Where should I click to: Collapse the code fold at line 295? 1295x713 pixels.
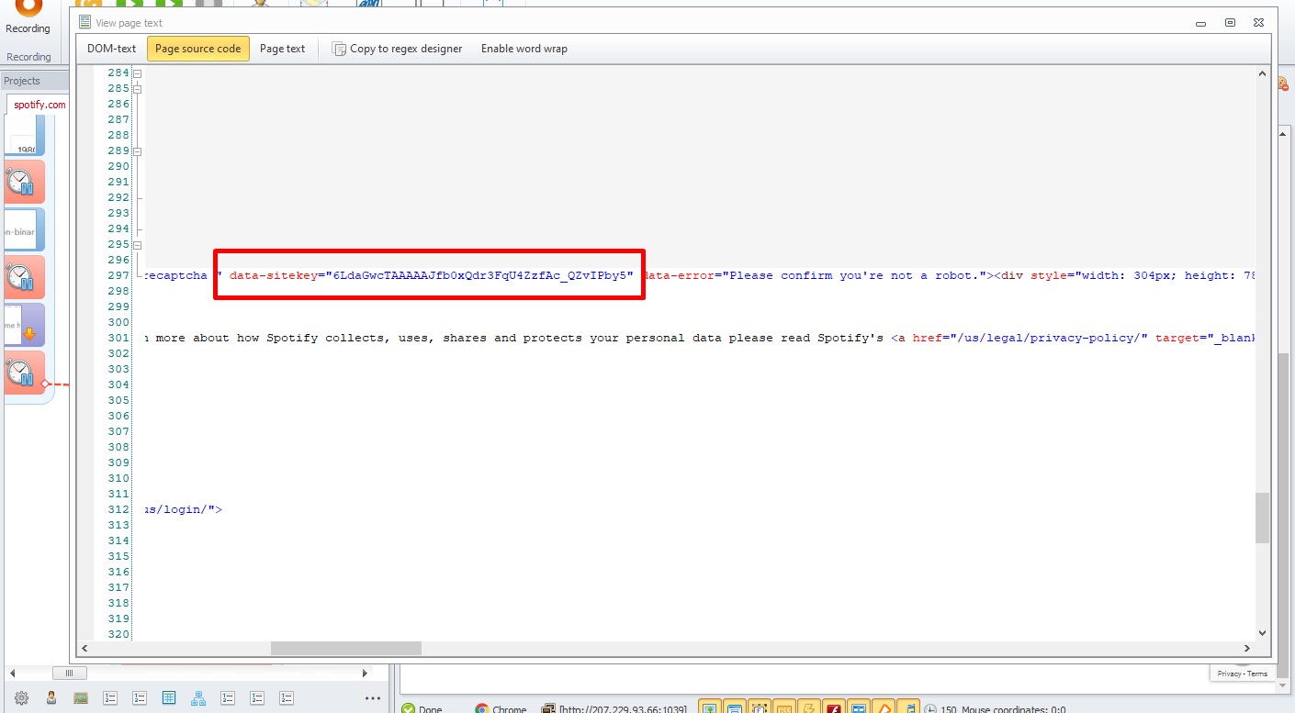(138, 244)
